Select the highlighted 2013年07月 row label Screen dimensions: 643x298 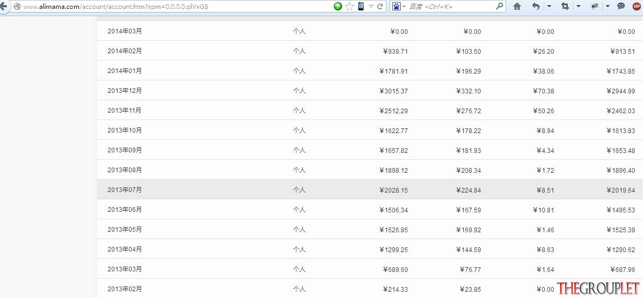(x=125, y=190)
